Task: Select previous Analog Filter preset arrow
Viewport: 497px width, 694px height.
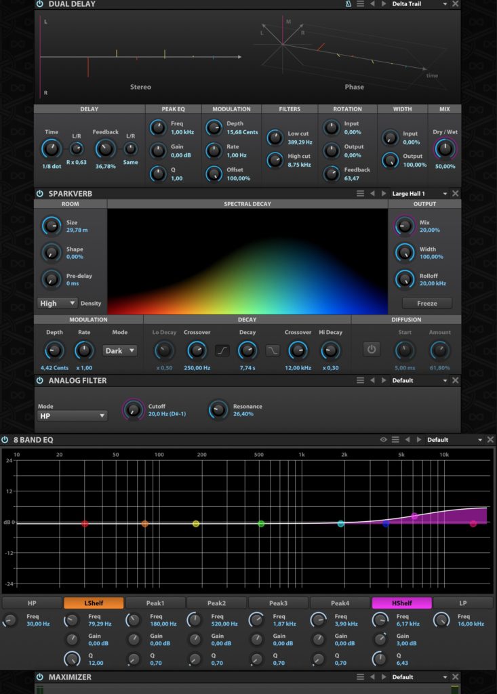Action: [x=372, y=380]
